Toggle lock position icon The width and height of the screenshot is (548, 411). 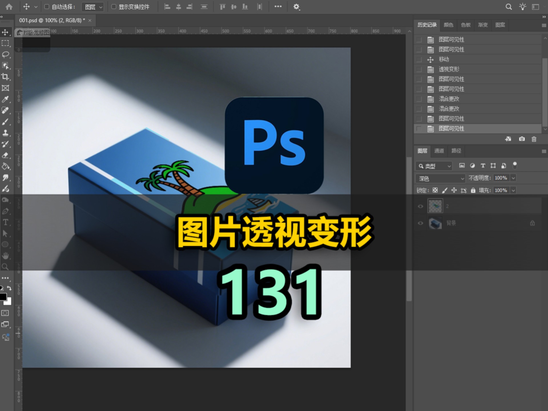[454, 190]
